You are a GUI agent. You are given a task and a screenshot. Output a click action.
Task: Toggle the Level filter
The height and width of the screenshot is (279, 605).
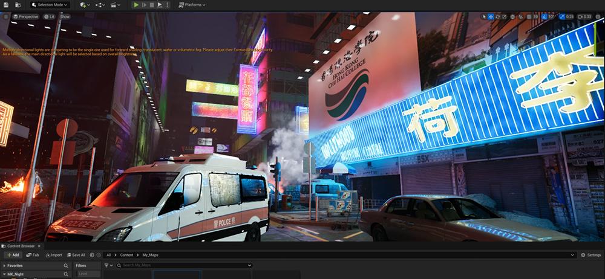(87, 274)
